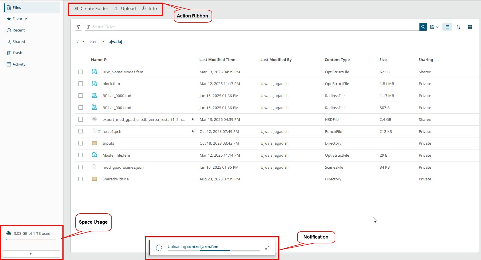Click the filter funnel icon

78,27
